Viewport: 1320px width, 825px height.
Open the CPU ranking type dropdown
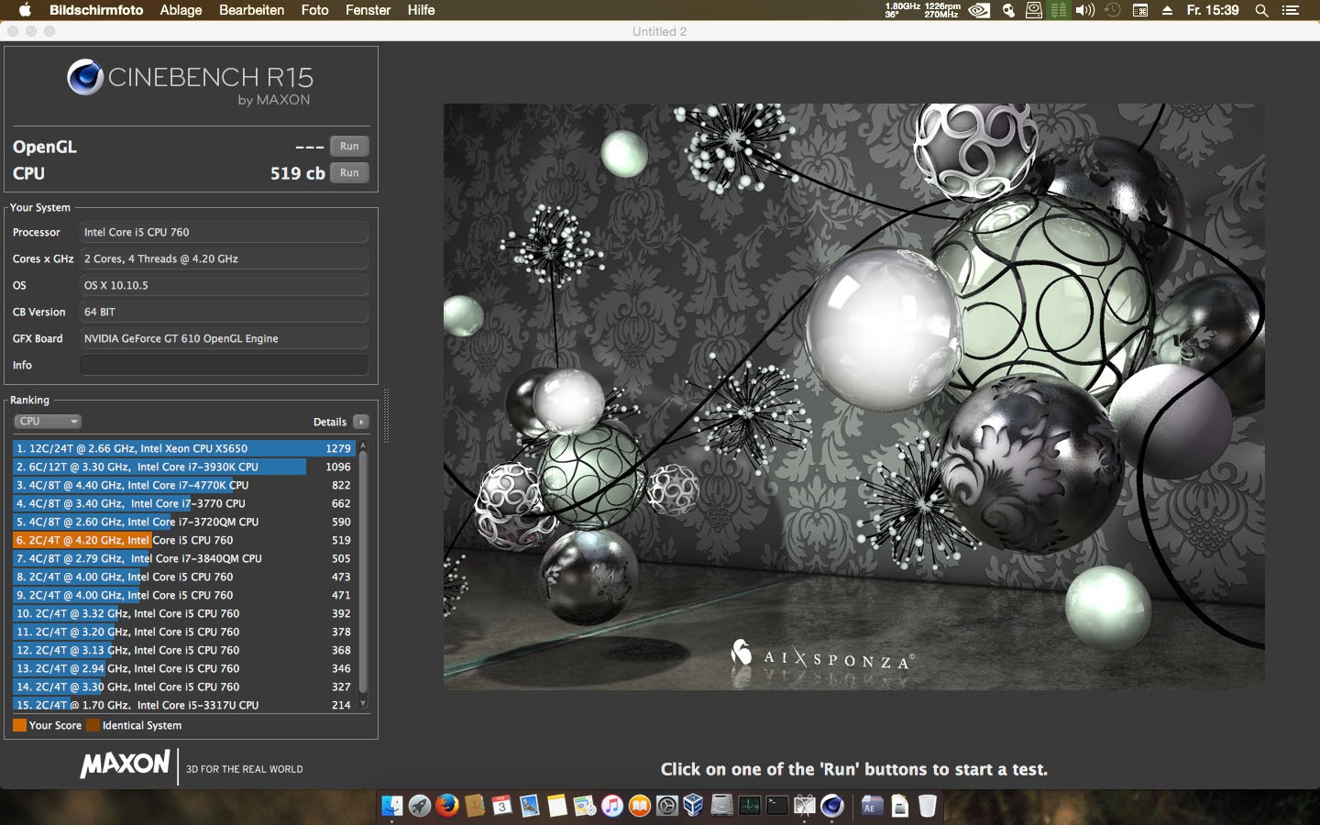49,422
